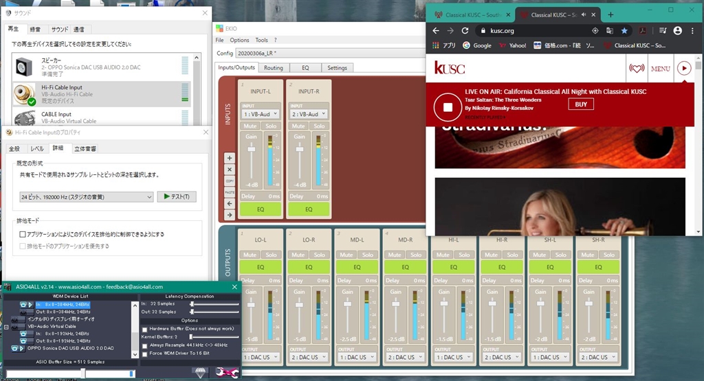
Task: Open SH-R output device dropdown
Action: click(598, 357)
